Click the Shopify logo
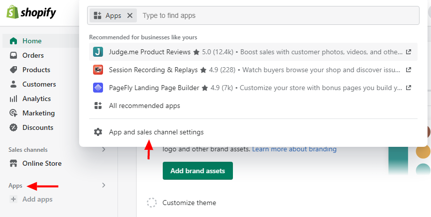This screenshot has height=217, width=431. click(x=31, y=12)
